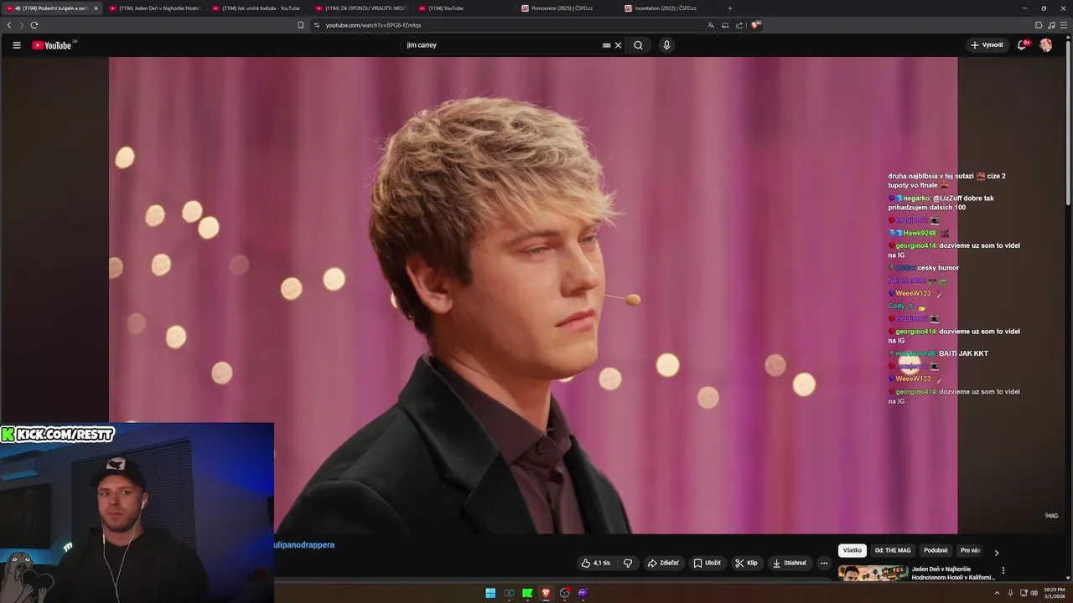This screenshot has height=603, width=1073.
Task: Open the YouTube hamburger guide menu
Action: click(16, 45)
